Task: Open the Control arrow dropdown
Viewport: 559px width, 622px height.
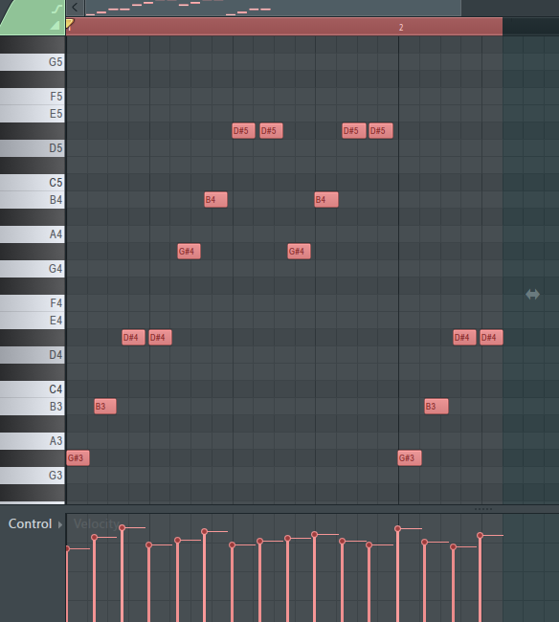Action: coord(60,524)
